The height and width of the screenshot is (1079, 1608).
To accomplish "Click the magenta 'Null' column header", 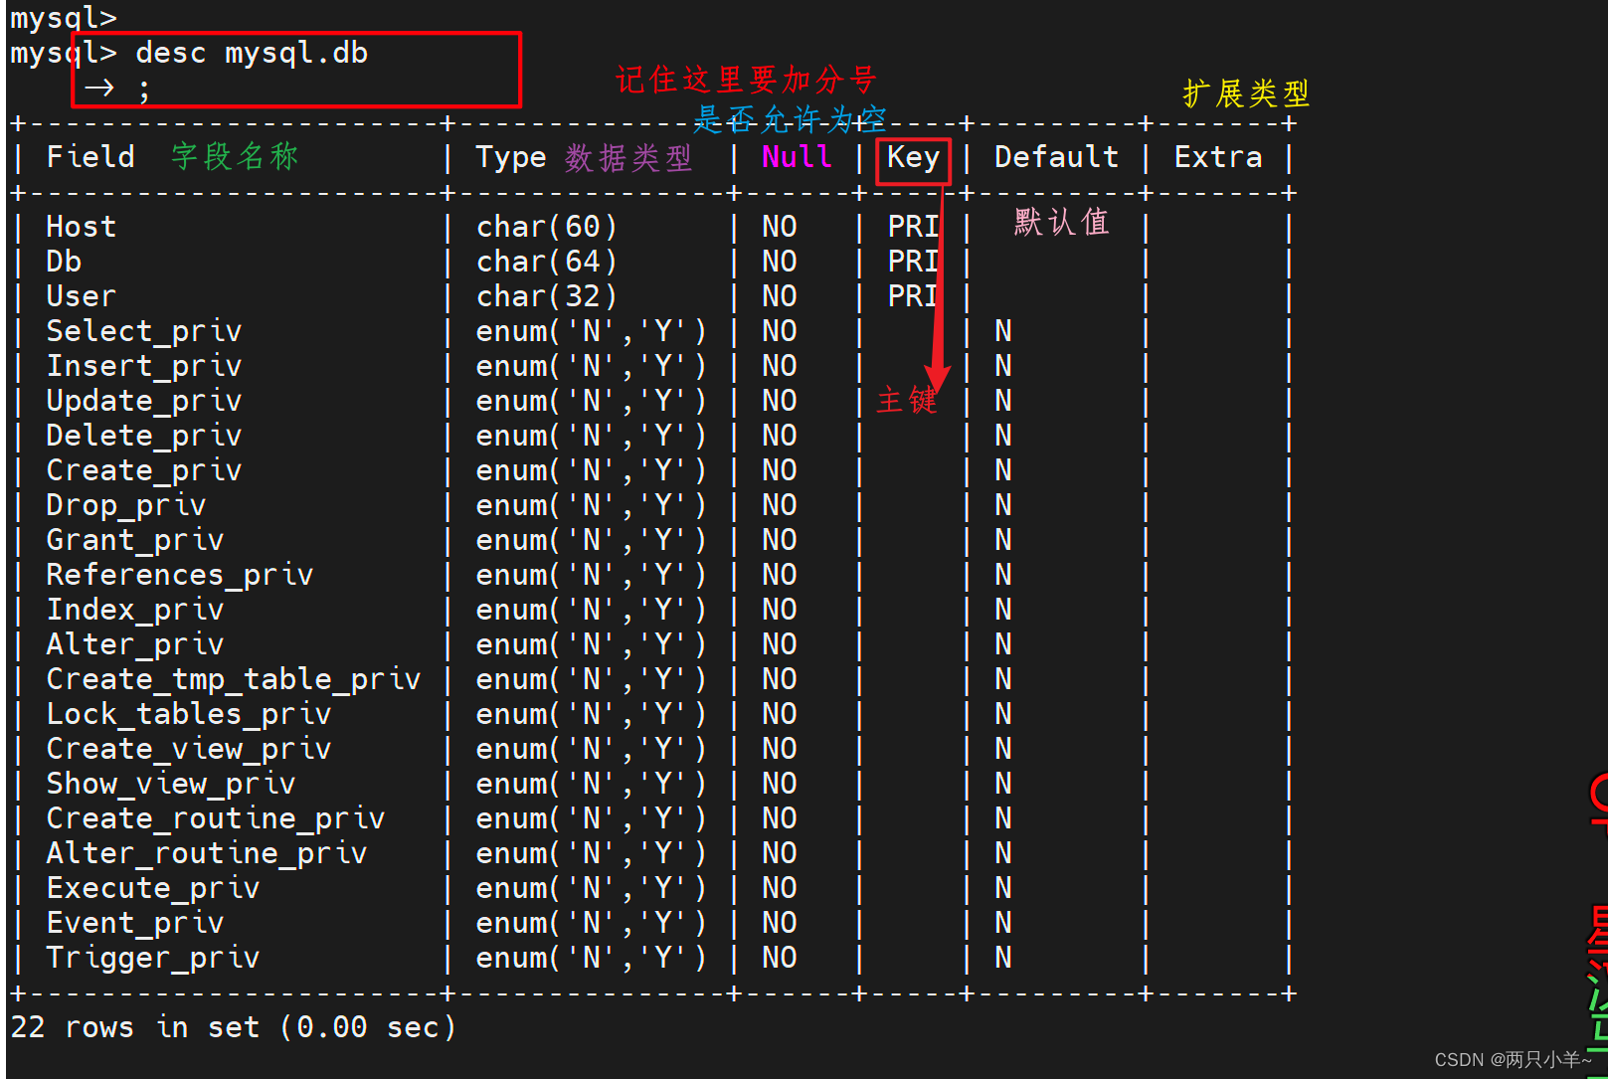I will pos(797,156).
